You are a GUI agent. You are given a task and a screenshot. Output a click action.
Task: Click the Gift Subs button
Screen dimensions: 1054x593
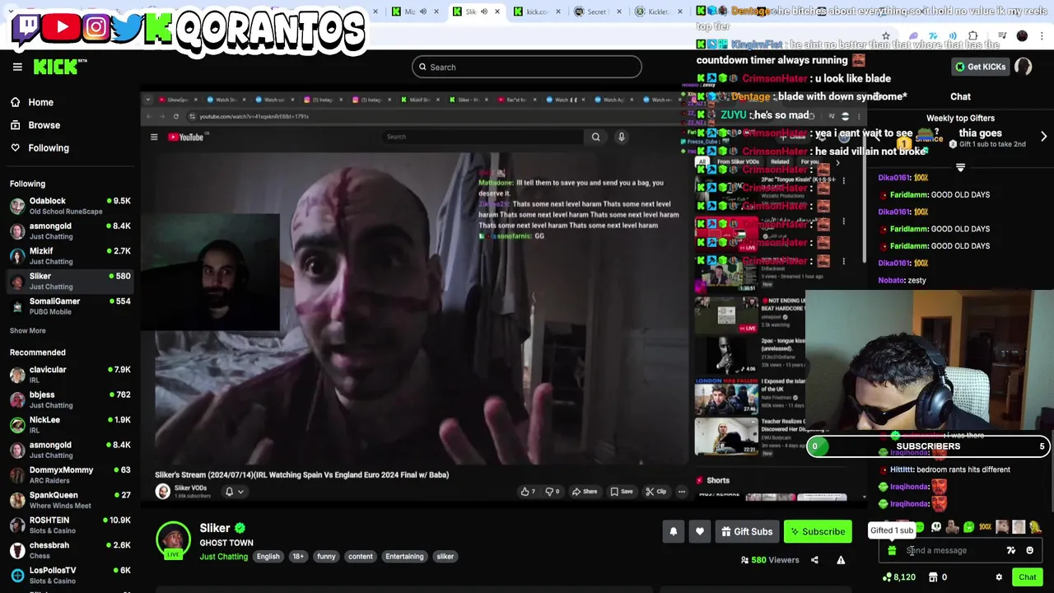[747, 532]
